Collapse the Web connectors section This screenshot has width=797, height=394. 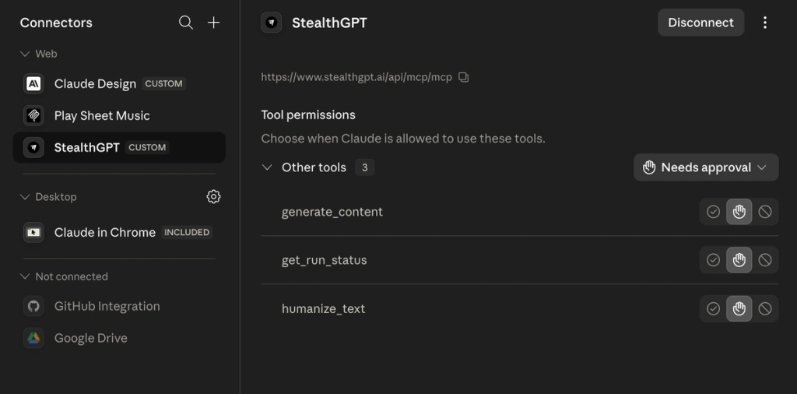click(x=24, y=54)
